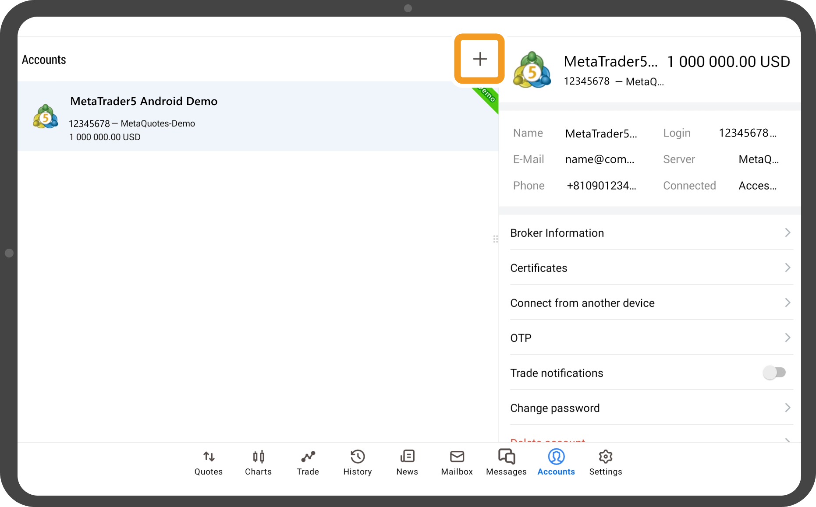Open the Quotes tab icon
The width and height of the screenshot is (816, 507).
(209, 457)
